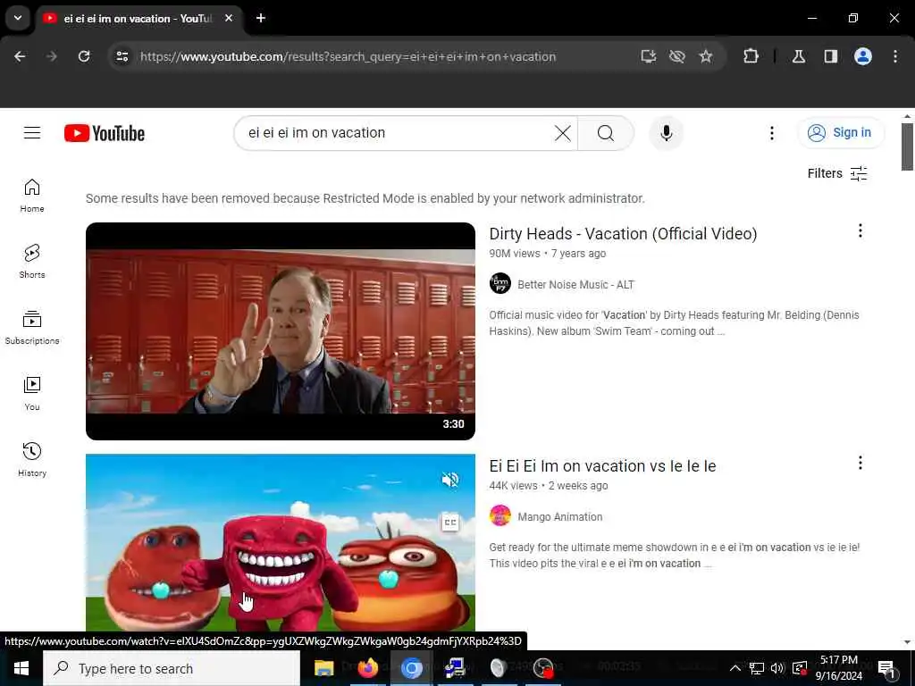Close the YouTube tab
This screenshot has height=686, width=915.
229,18
